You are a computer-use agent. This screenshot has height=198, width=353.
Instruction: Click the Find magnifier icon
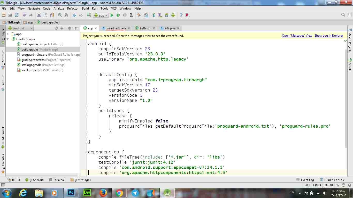60,15
